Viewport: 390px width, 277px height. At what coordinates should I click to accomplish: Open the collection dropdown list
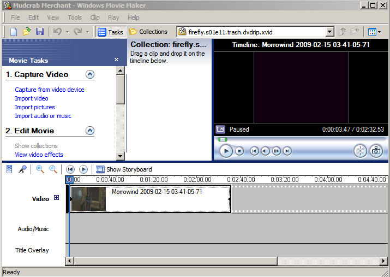(x=329, y=32)
